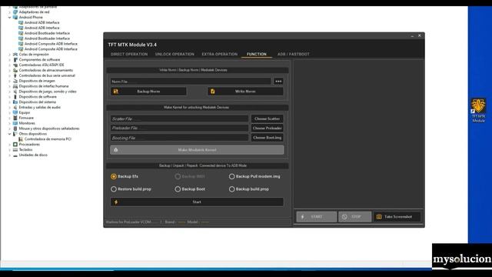Select the Backup Efs radio option
This screenshot has height=277, width=492.
pos(114,176)
